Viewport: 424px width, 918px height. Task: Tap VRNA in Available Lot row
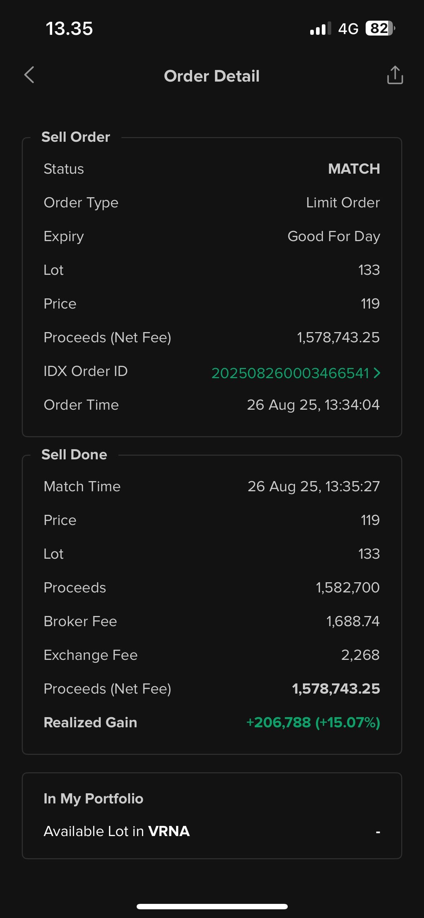(x=169, y=831)
